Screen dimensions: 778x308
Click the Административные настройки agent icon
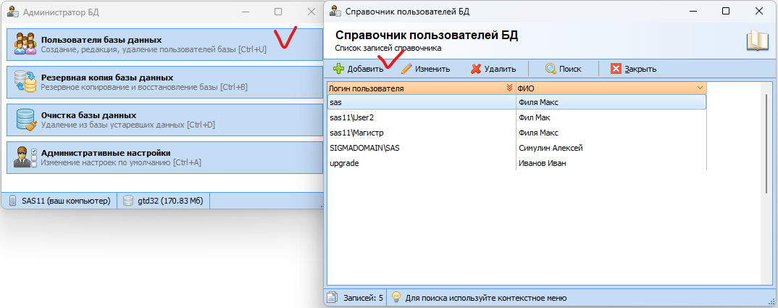coord(25,158)
